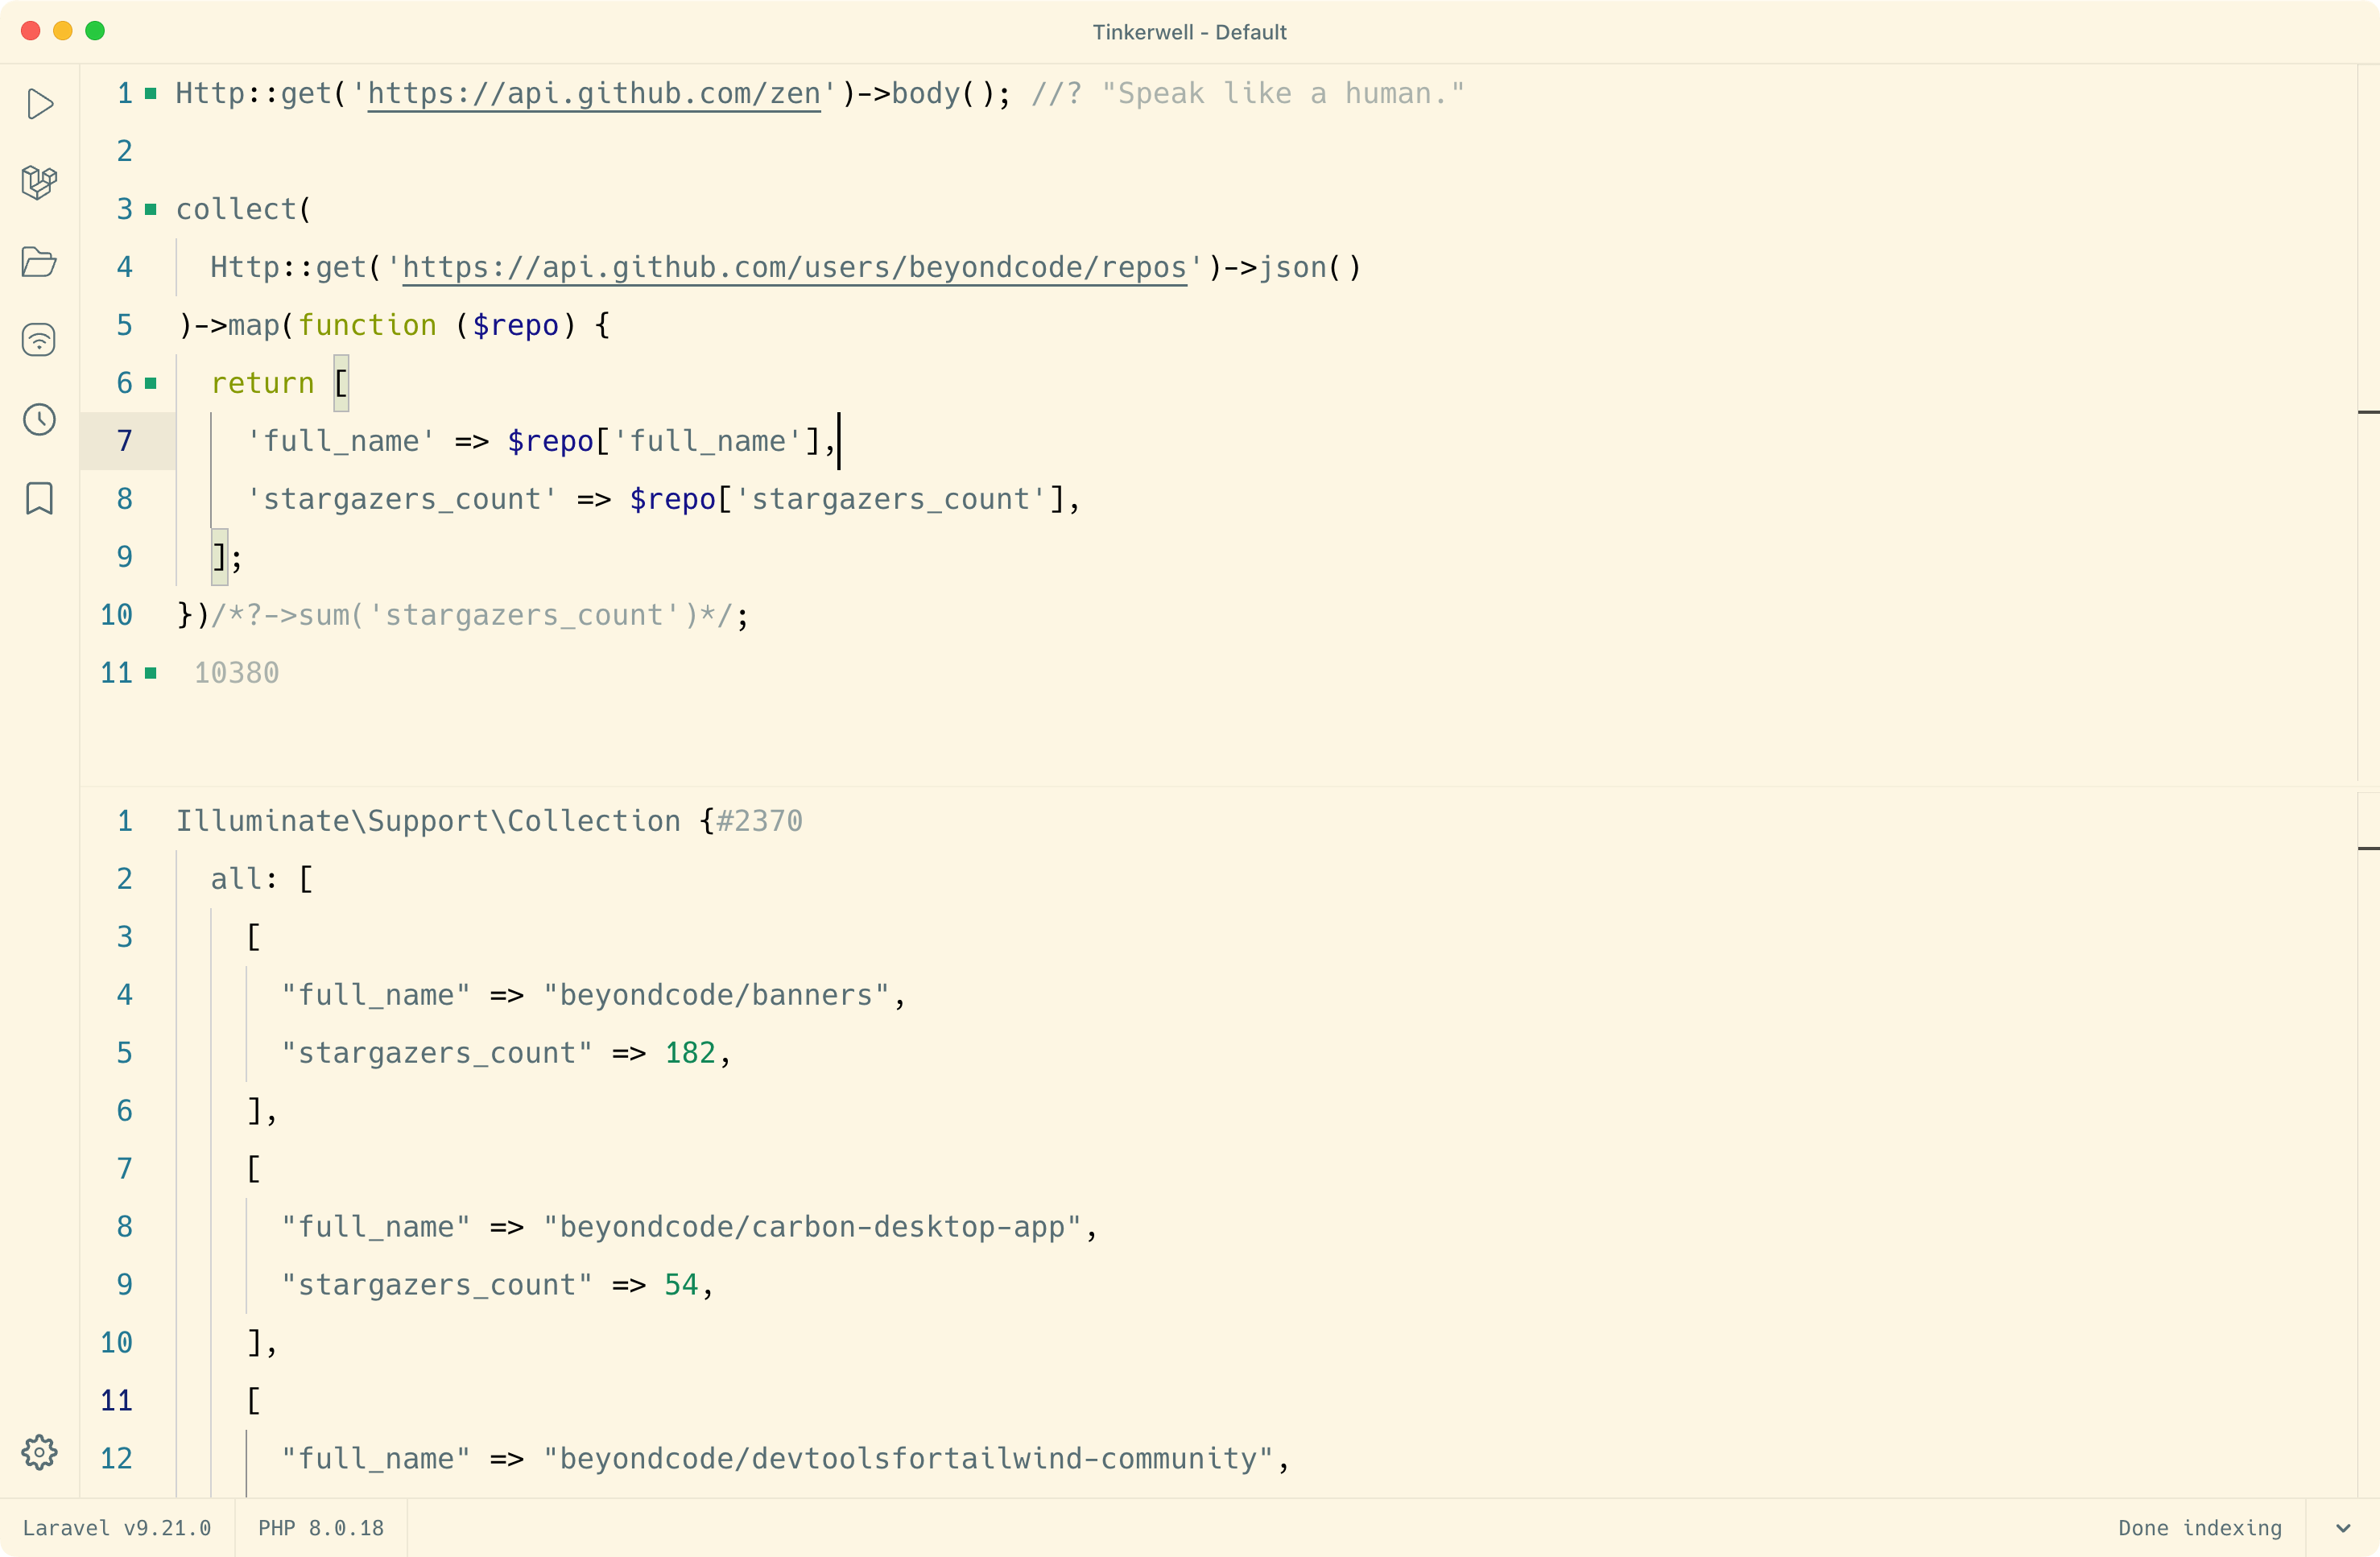Click 'Illuminate\Support\Collection' in output

[x=429, y=821]
